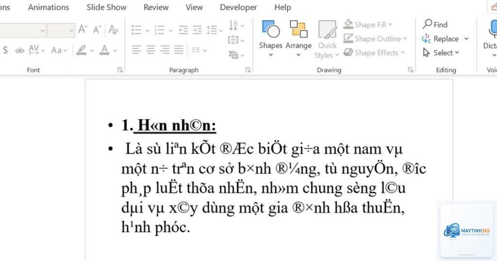Image resolution: width=497 pixels, height=261 pixels.
Task: Align text right
Action: tap(165, 50)
